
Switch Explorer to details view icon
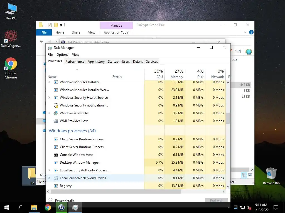[244, 175]
